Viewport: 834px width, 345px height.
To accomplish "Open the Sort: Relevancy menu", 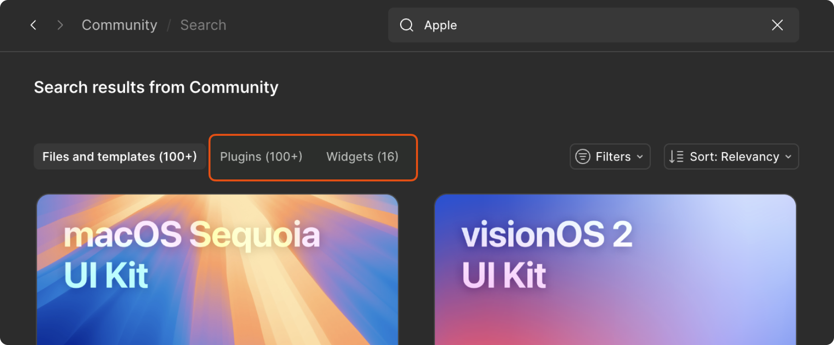I will click(x=734, y=157).
